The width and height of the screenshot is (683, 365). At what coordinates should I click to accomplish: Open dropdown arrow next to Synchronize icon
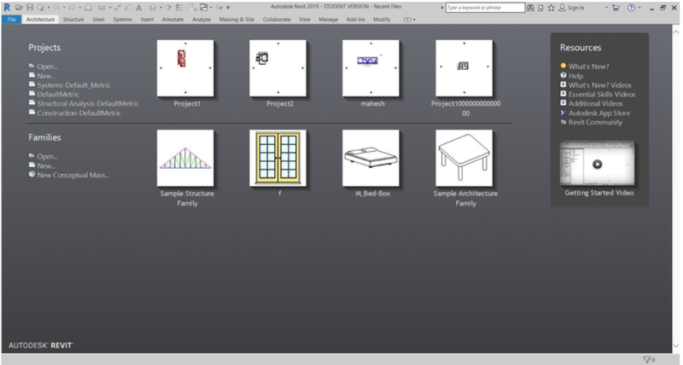click(x=49, y=8)
